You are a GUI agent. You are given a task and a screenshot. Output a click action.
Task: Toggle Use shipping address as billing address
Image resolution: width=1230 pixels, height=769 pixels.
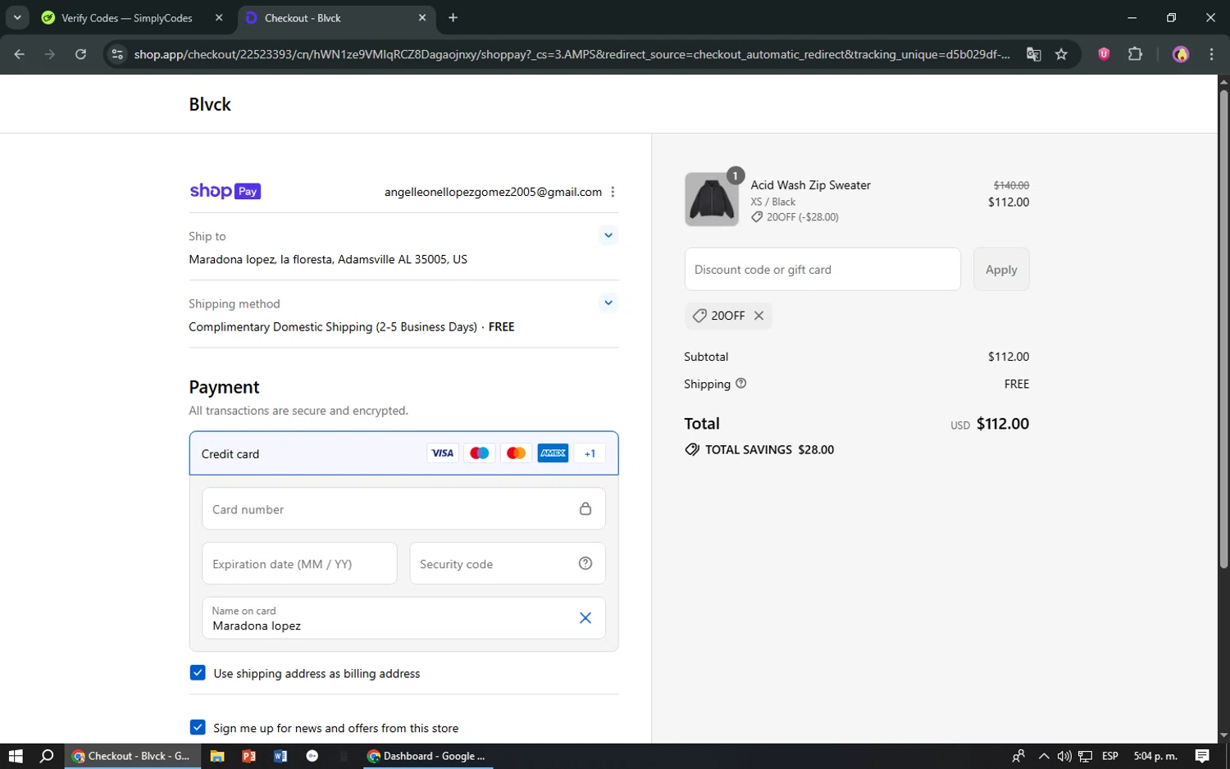[x=198, y=672]
